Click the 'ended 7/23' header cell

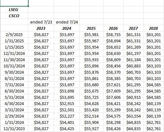(41, 22)
